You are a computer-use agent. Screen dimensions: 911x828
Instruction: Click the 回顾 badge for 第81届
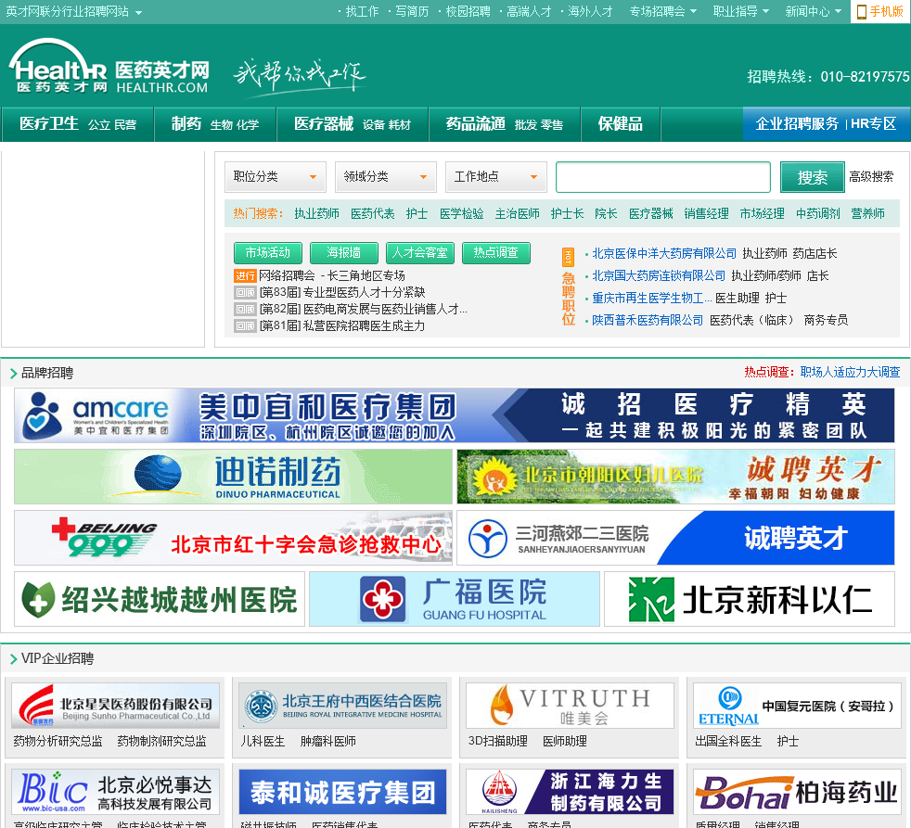(245, 326)
